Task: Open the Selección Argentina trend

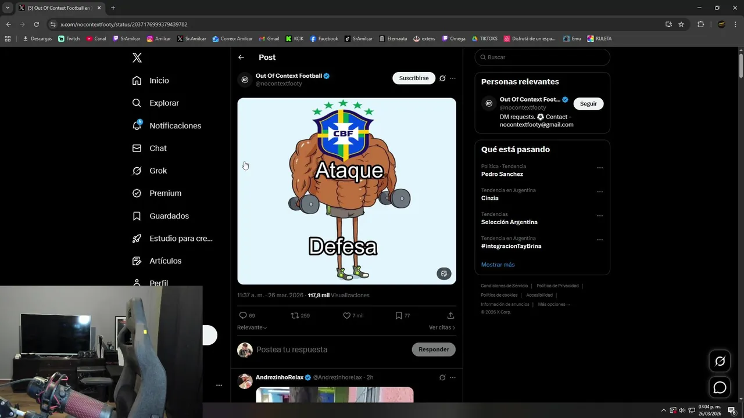Action: (509, 222)
